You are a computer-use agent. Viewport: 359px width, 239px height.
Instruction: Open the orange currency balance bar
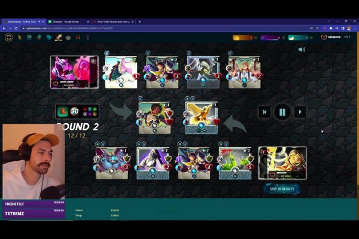click(x=243, y=38)
